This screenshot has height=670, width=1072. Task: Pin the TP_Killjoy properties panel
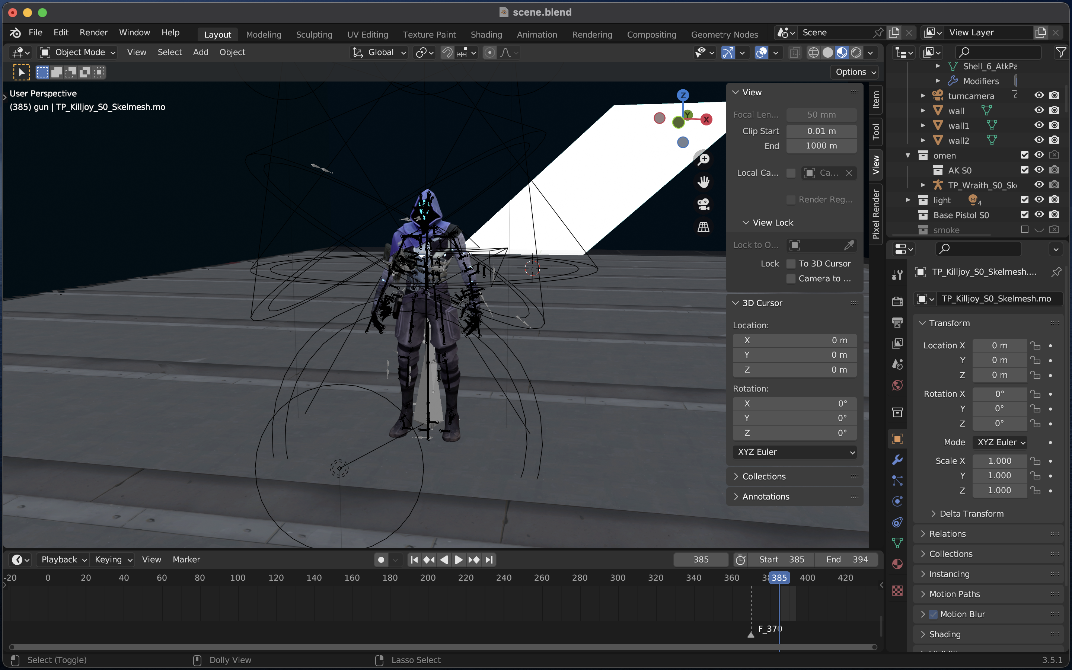click(1056, 272)
